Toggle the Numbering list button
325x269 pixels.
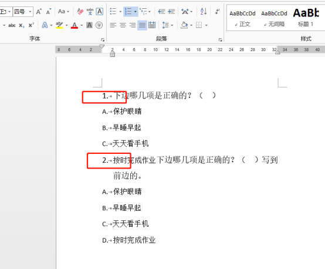click(x=128, y=11)
